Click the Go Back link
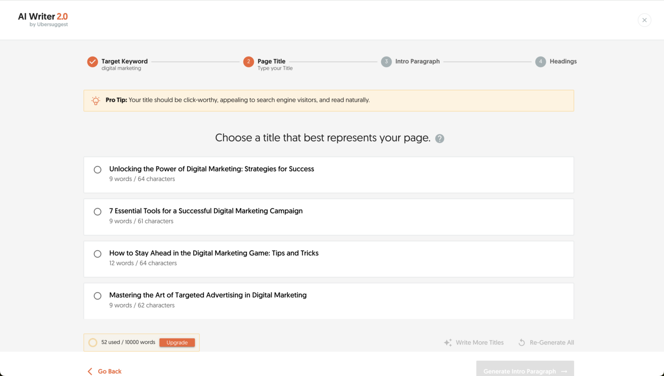The height and width of the screenshot is (376, 664). 110,371
